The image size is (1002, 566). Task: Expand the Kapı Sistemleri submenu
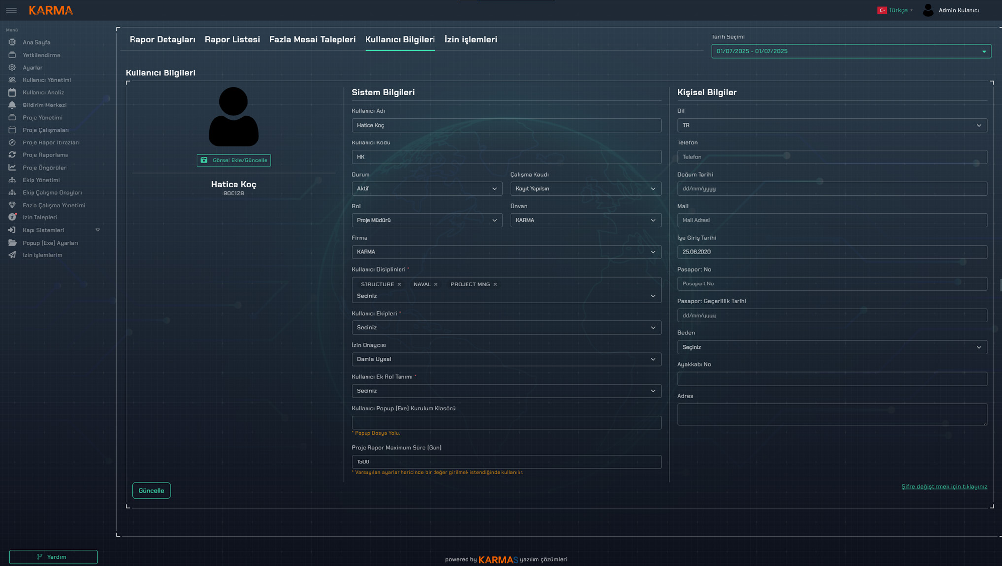coord(97,230)
